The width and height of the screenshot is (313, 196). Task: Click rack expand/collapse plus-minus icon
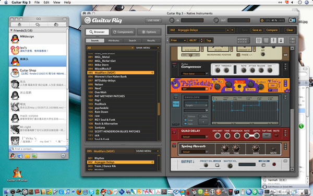tap(293, 40)
